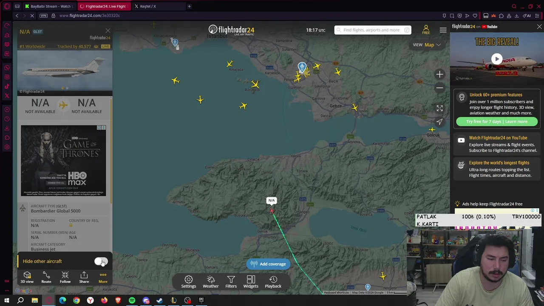The width and height of the screenshot is (544, 306).
Task: Click Bombardier Global 5000 aircraft type text
Action: 55,211
